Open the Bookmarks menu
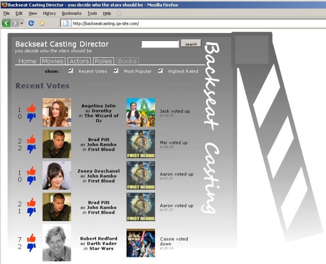 pyautogui.click(x=72, y=14)
